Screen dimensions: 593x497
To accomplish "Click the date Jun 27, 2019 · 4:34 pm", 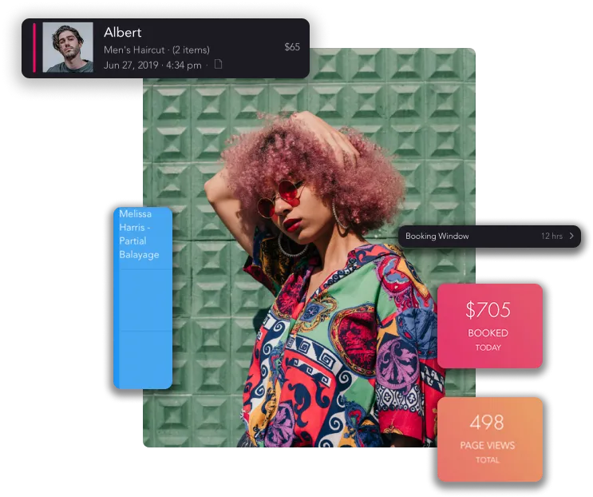I will pyautogui.click(x=152, y=65).
